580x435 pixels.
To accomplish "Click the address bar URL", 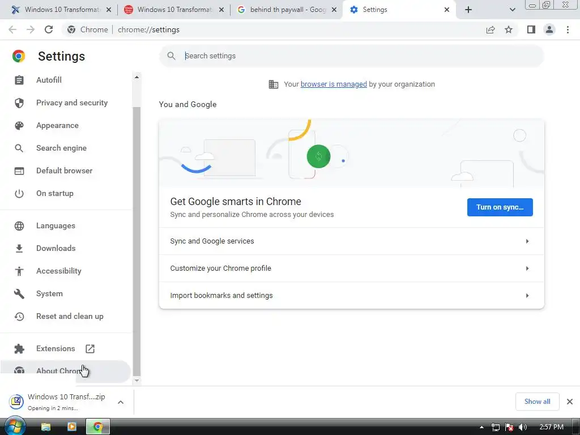I will pos(149,29).
